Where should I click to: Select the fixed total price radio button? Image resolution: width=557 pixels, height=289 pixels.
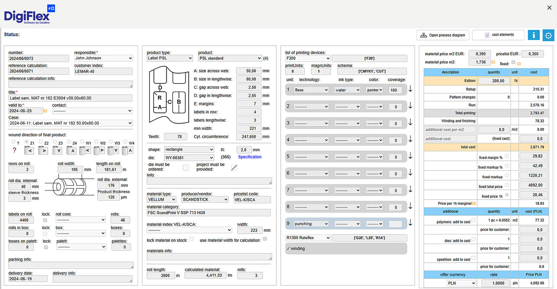pos(507,185)
